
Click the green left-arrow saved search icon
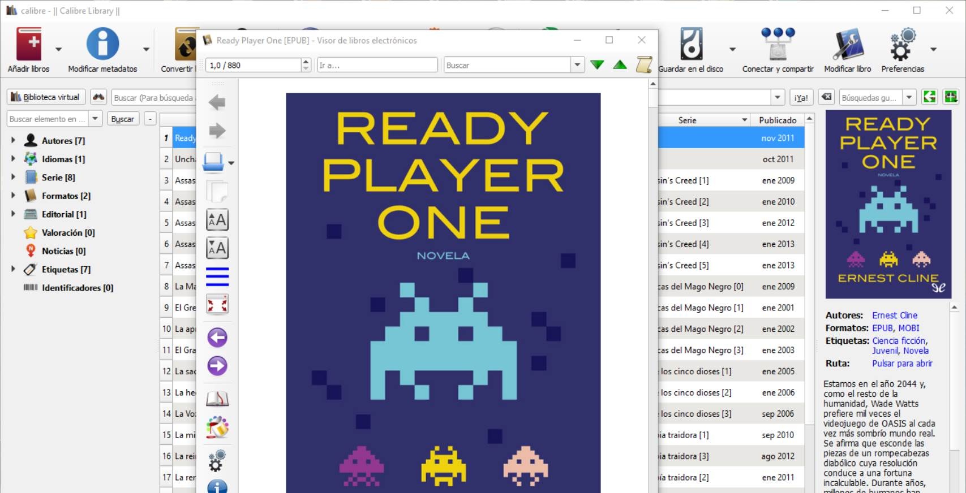pos(929,97)
